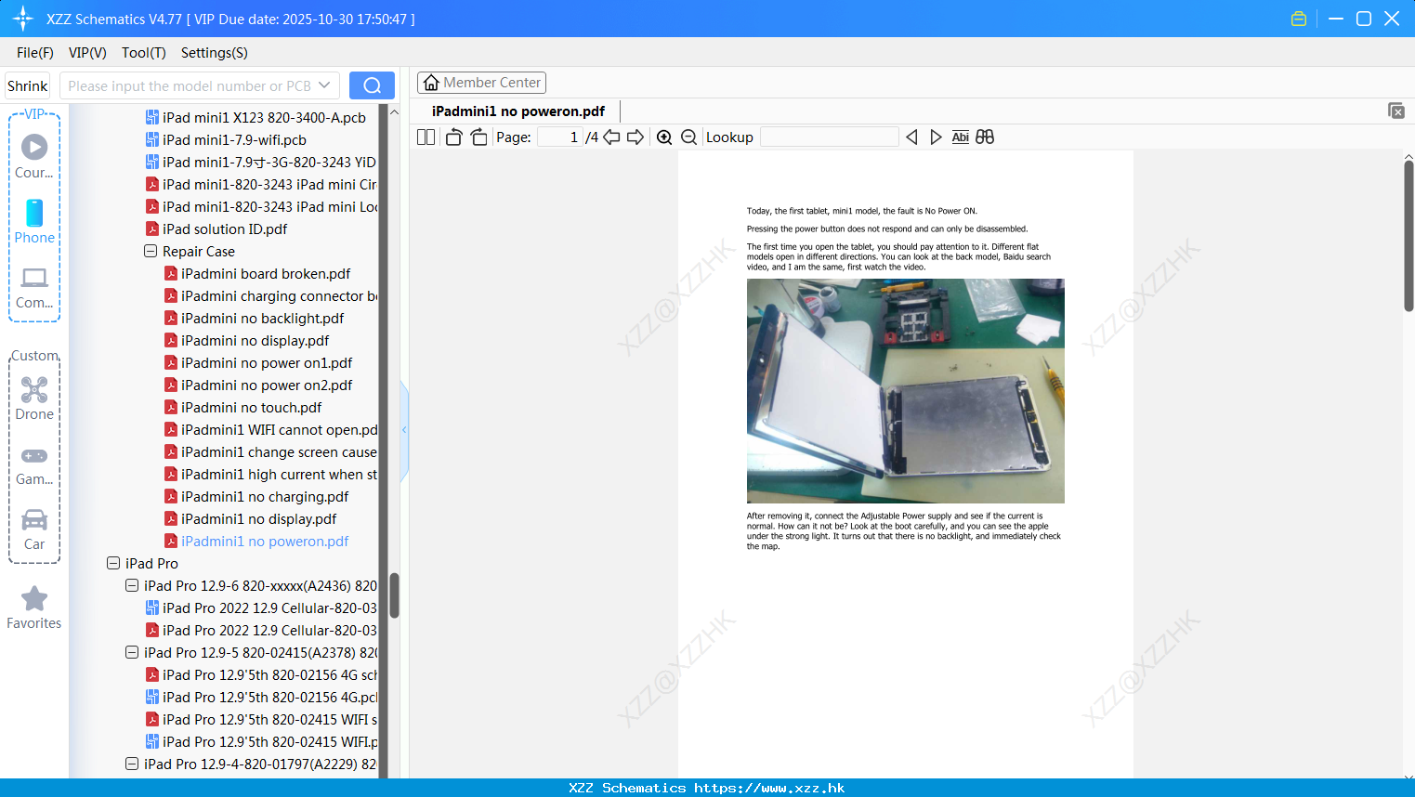Open Game console category
The width and height of the screenshot is (1415, 797).
[34, 464]
